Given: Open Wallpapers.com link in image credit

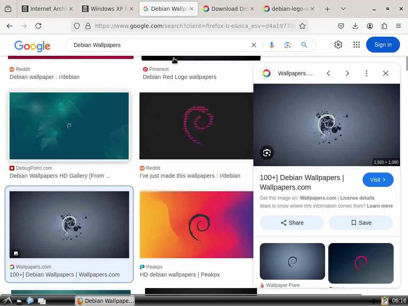Looking at the screenshot, I should pyautogui.click(x=318, y=198).
